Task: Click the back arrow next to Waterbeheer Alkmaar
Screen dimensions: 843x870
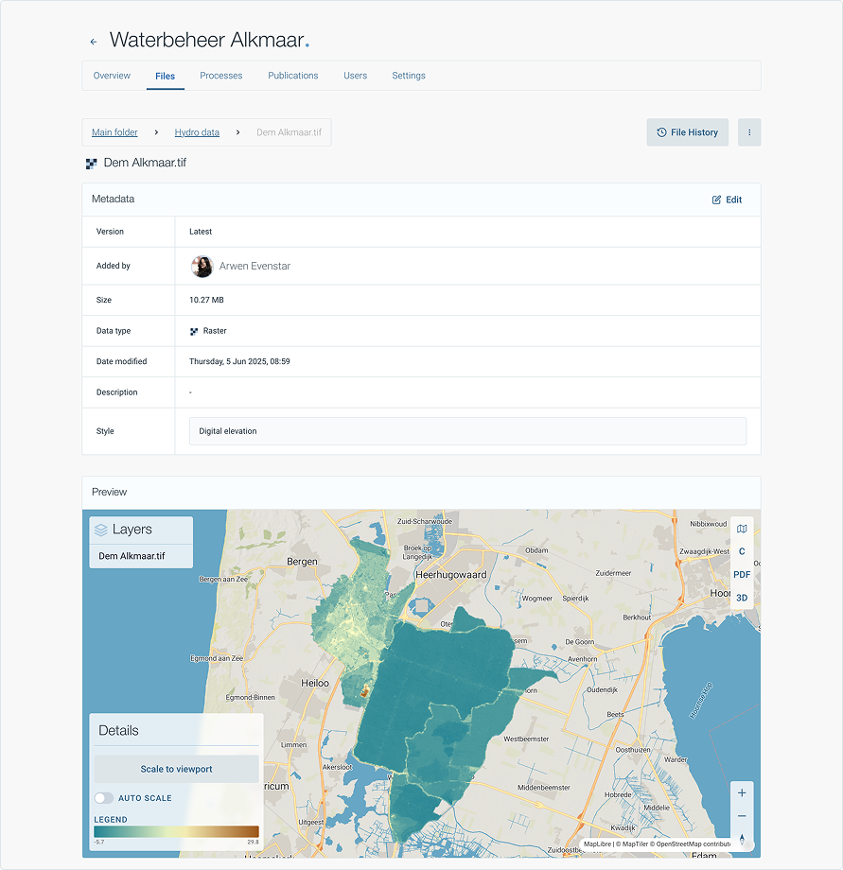Action: pyautogui.click(x=93, y=42)
